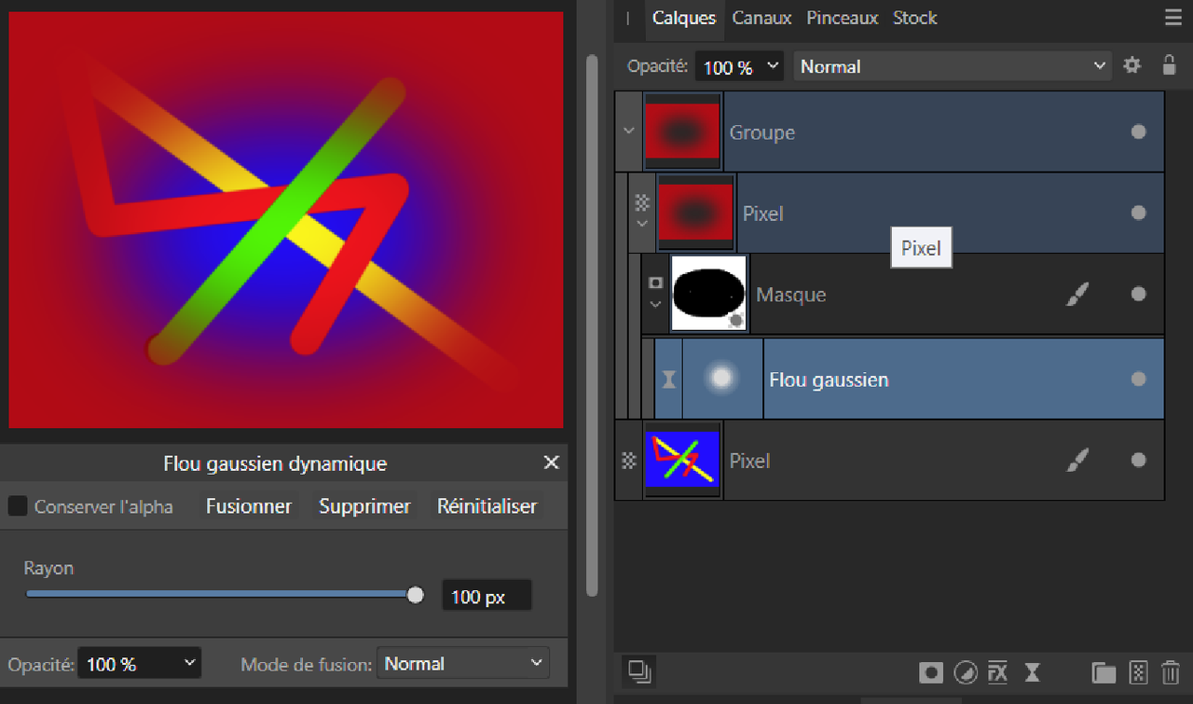
Task: Hide the Flou gaussien filter layer
Action: pyautogui.click(x=1138, y=379)
